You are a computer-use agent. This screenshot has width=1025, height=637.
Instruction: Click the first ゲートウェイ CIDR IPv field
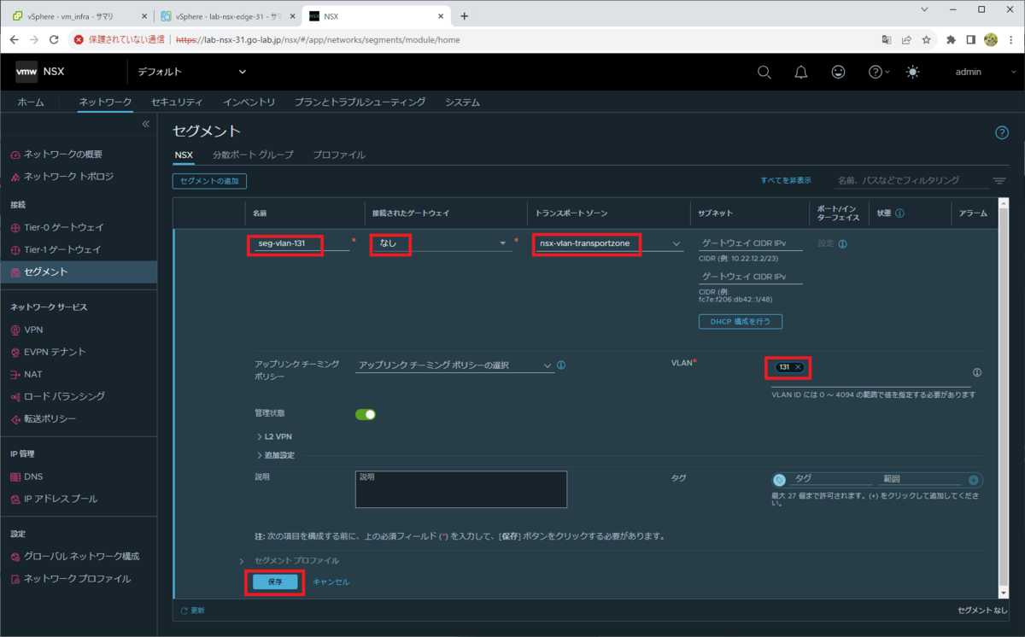pos(751,243)
